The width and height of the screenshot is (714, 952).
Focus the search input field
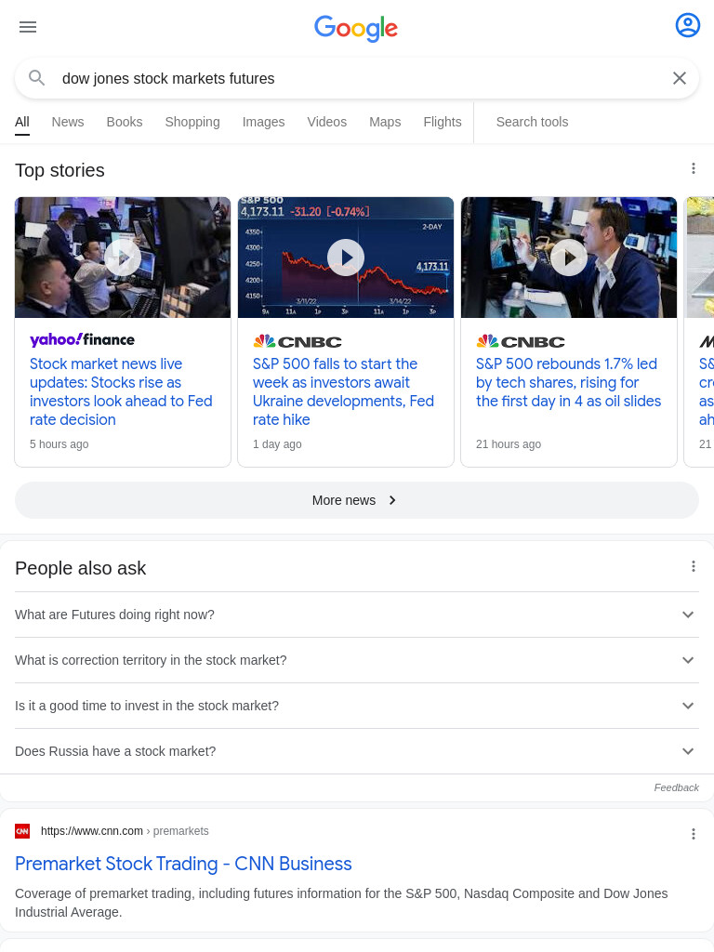click(358, 78)
